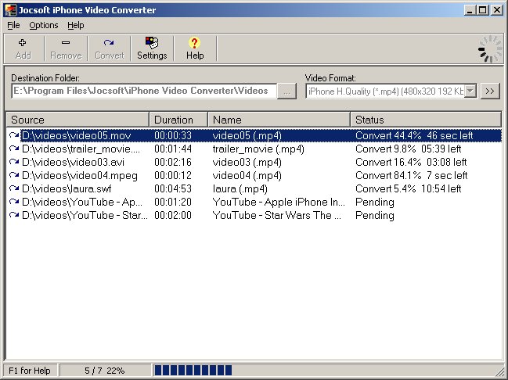Select the D:\videos\video04.mpeg source entry
The width and height of the screenshot is (508, 380).
(80, 175)
